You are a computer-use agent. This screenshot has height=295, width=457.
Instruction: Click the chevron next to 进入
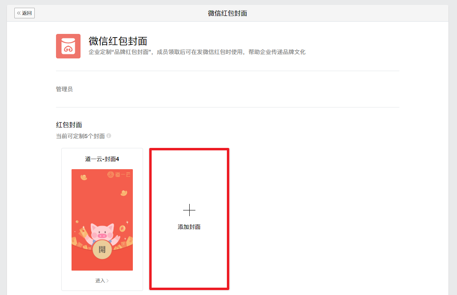coord(108,281)
